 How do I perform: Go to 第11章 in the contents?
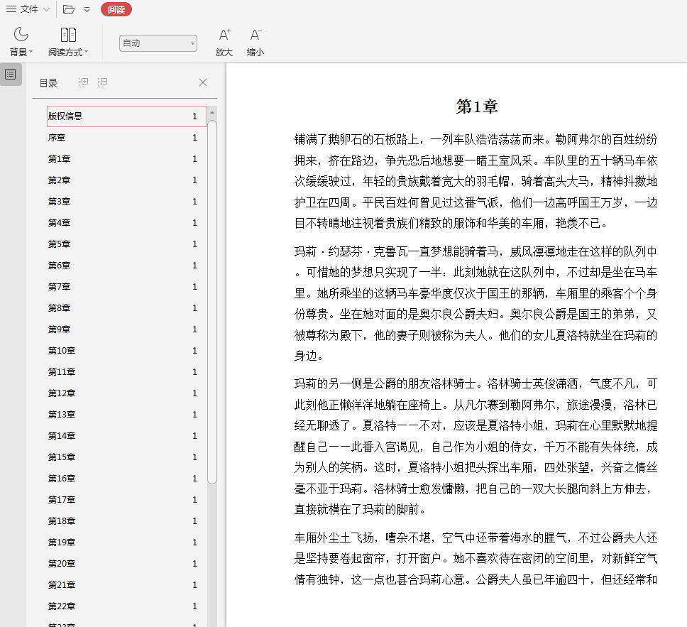(126, 372)
